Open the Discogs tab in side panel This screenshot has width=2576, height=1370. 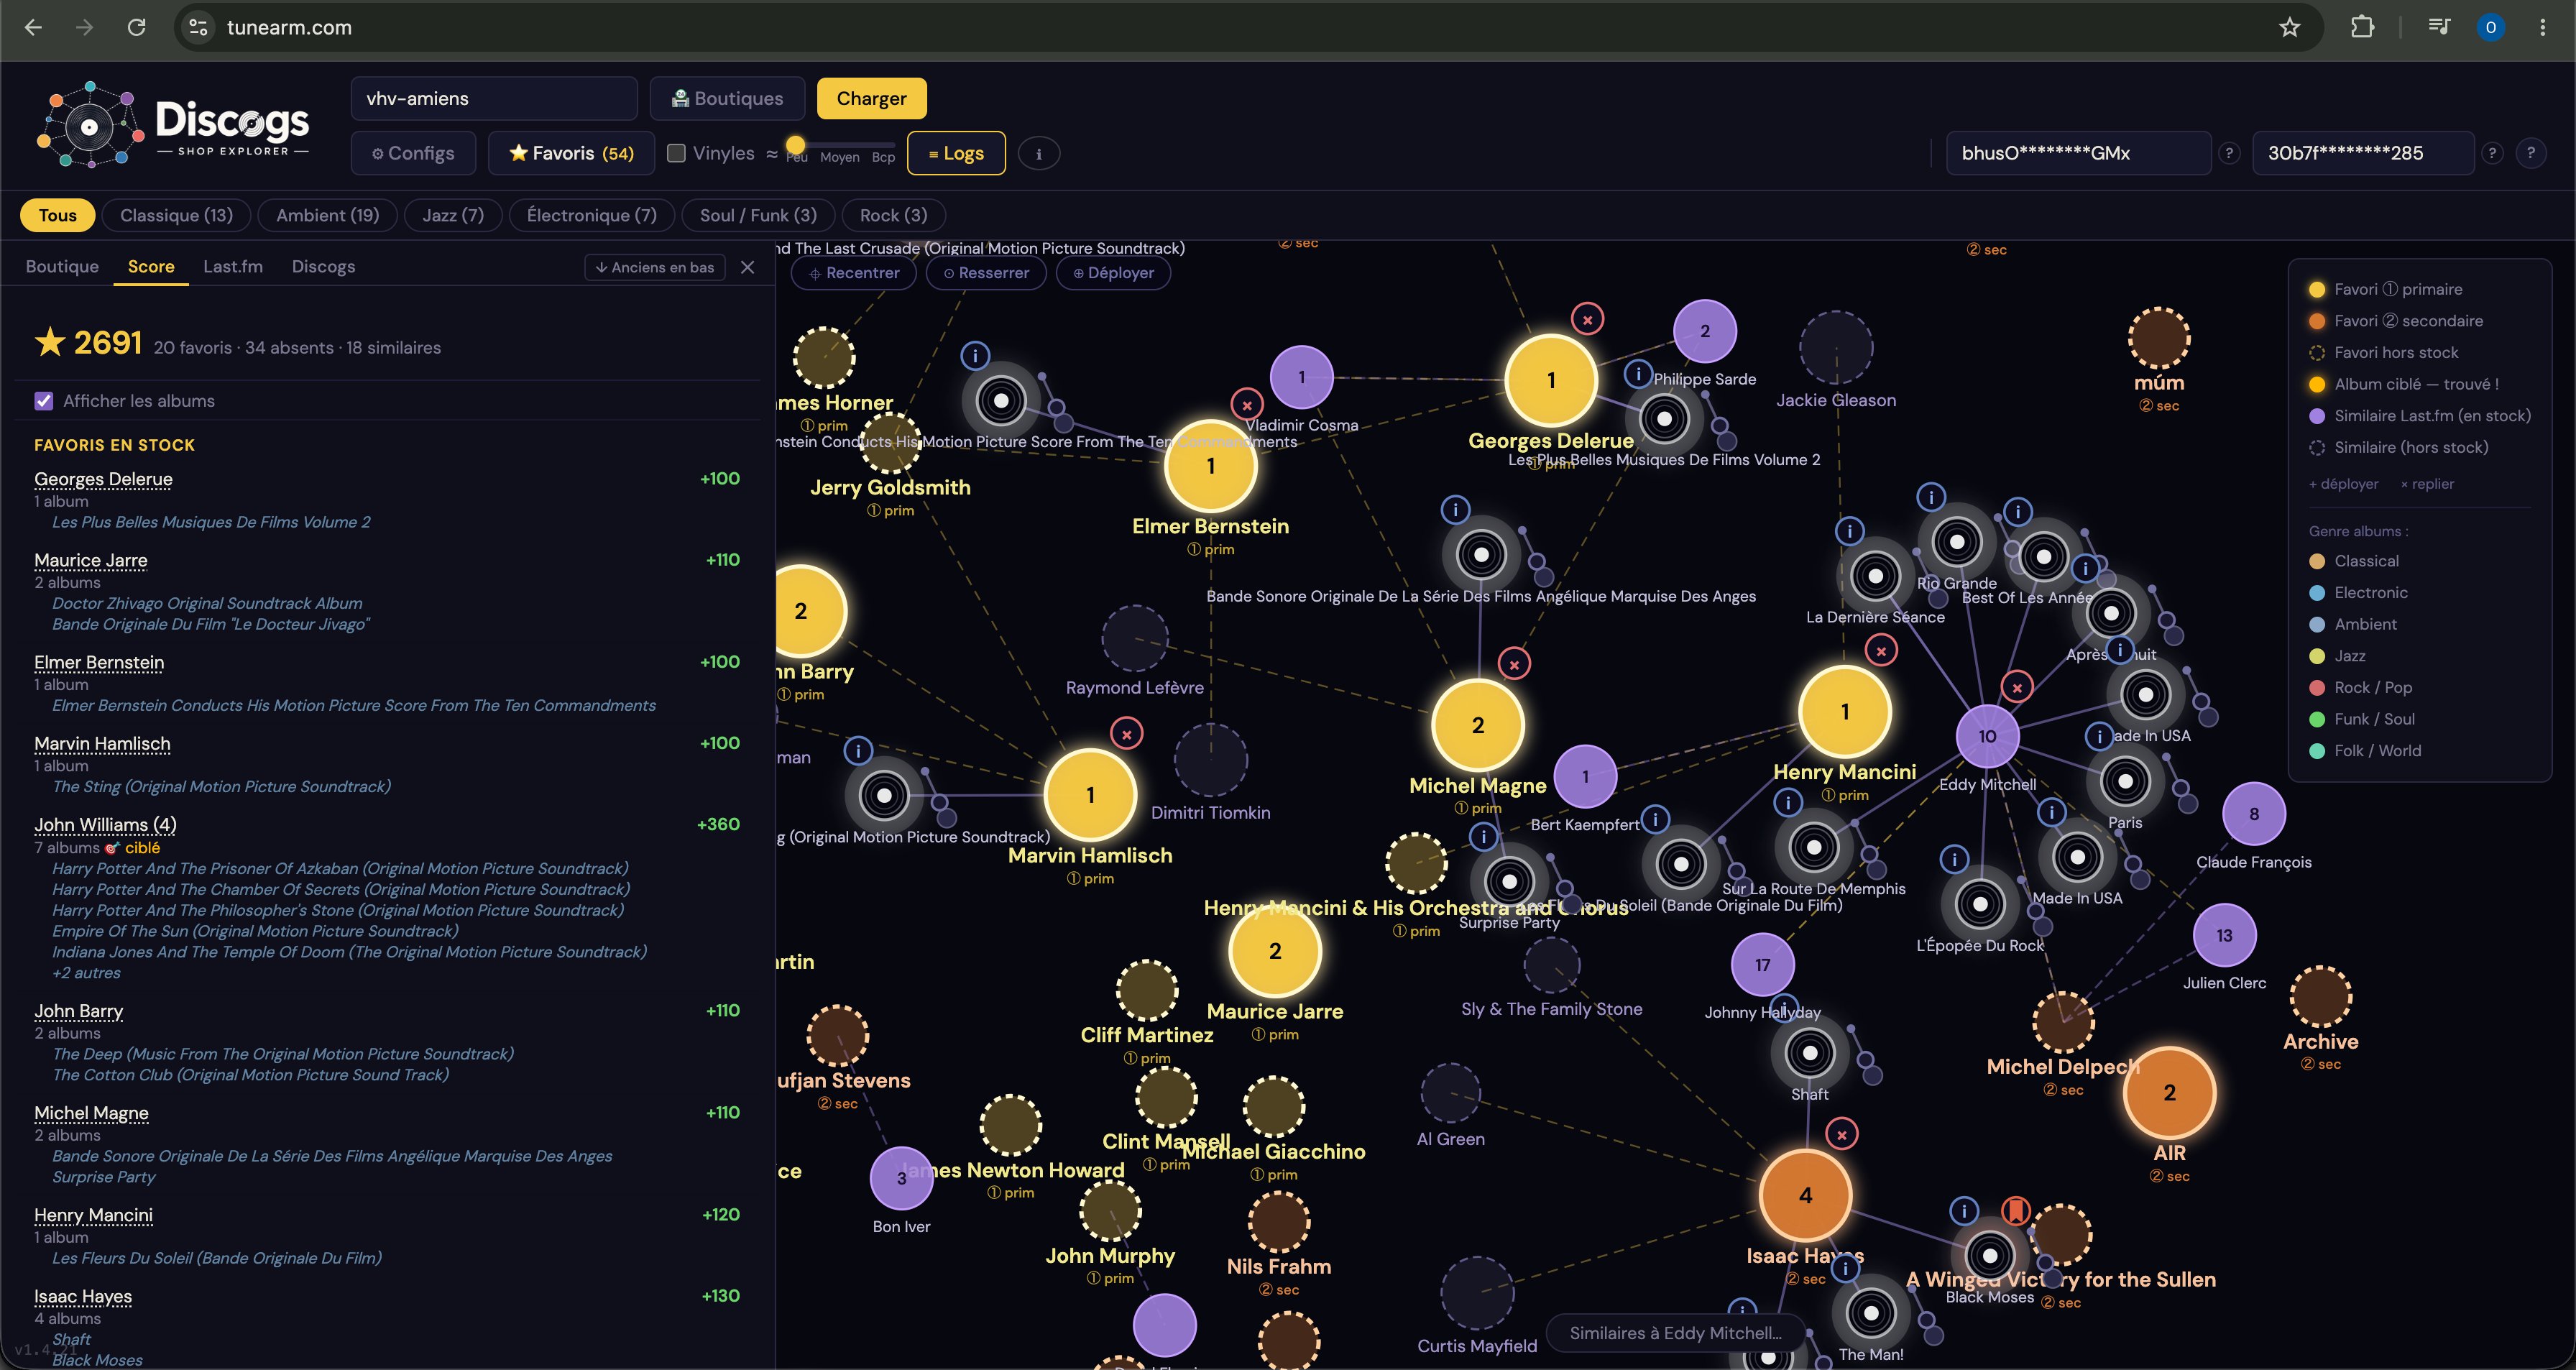click(x=323, y=267)
